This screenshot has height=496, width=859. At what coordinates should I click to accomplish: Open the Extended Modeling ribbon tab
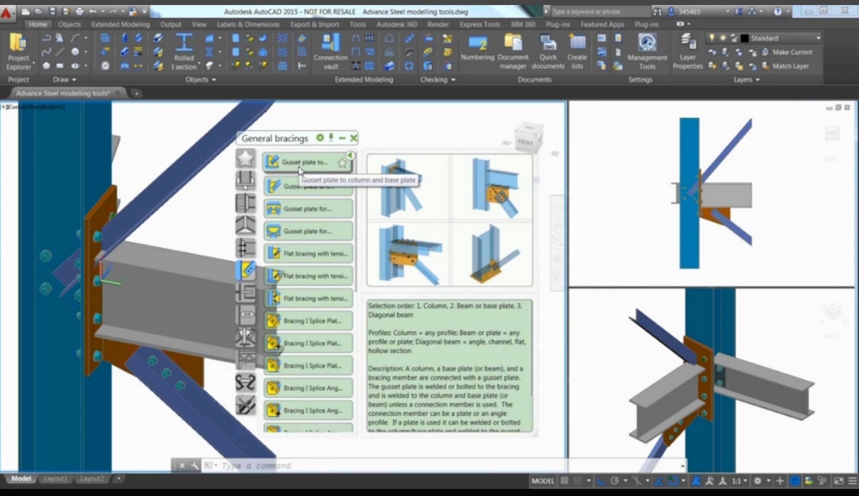pos(121,24)
